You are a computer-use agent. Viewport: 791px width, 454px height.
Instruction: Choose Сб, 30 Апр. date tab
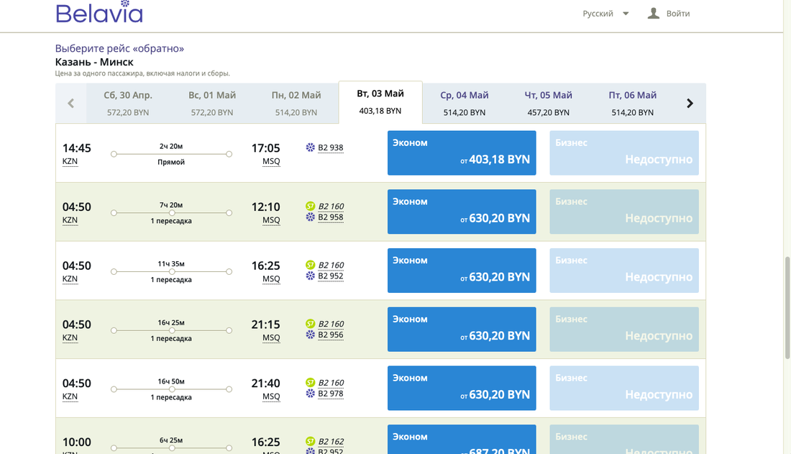[x=128, y=103]
